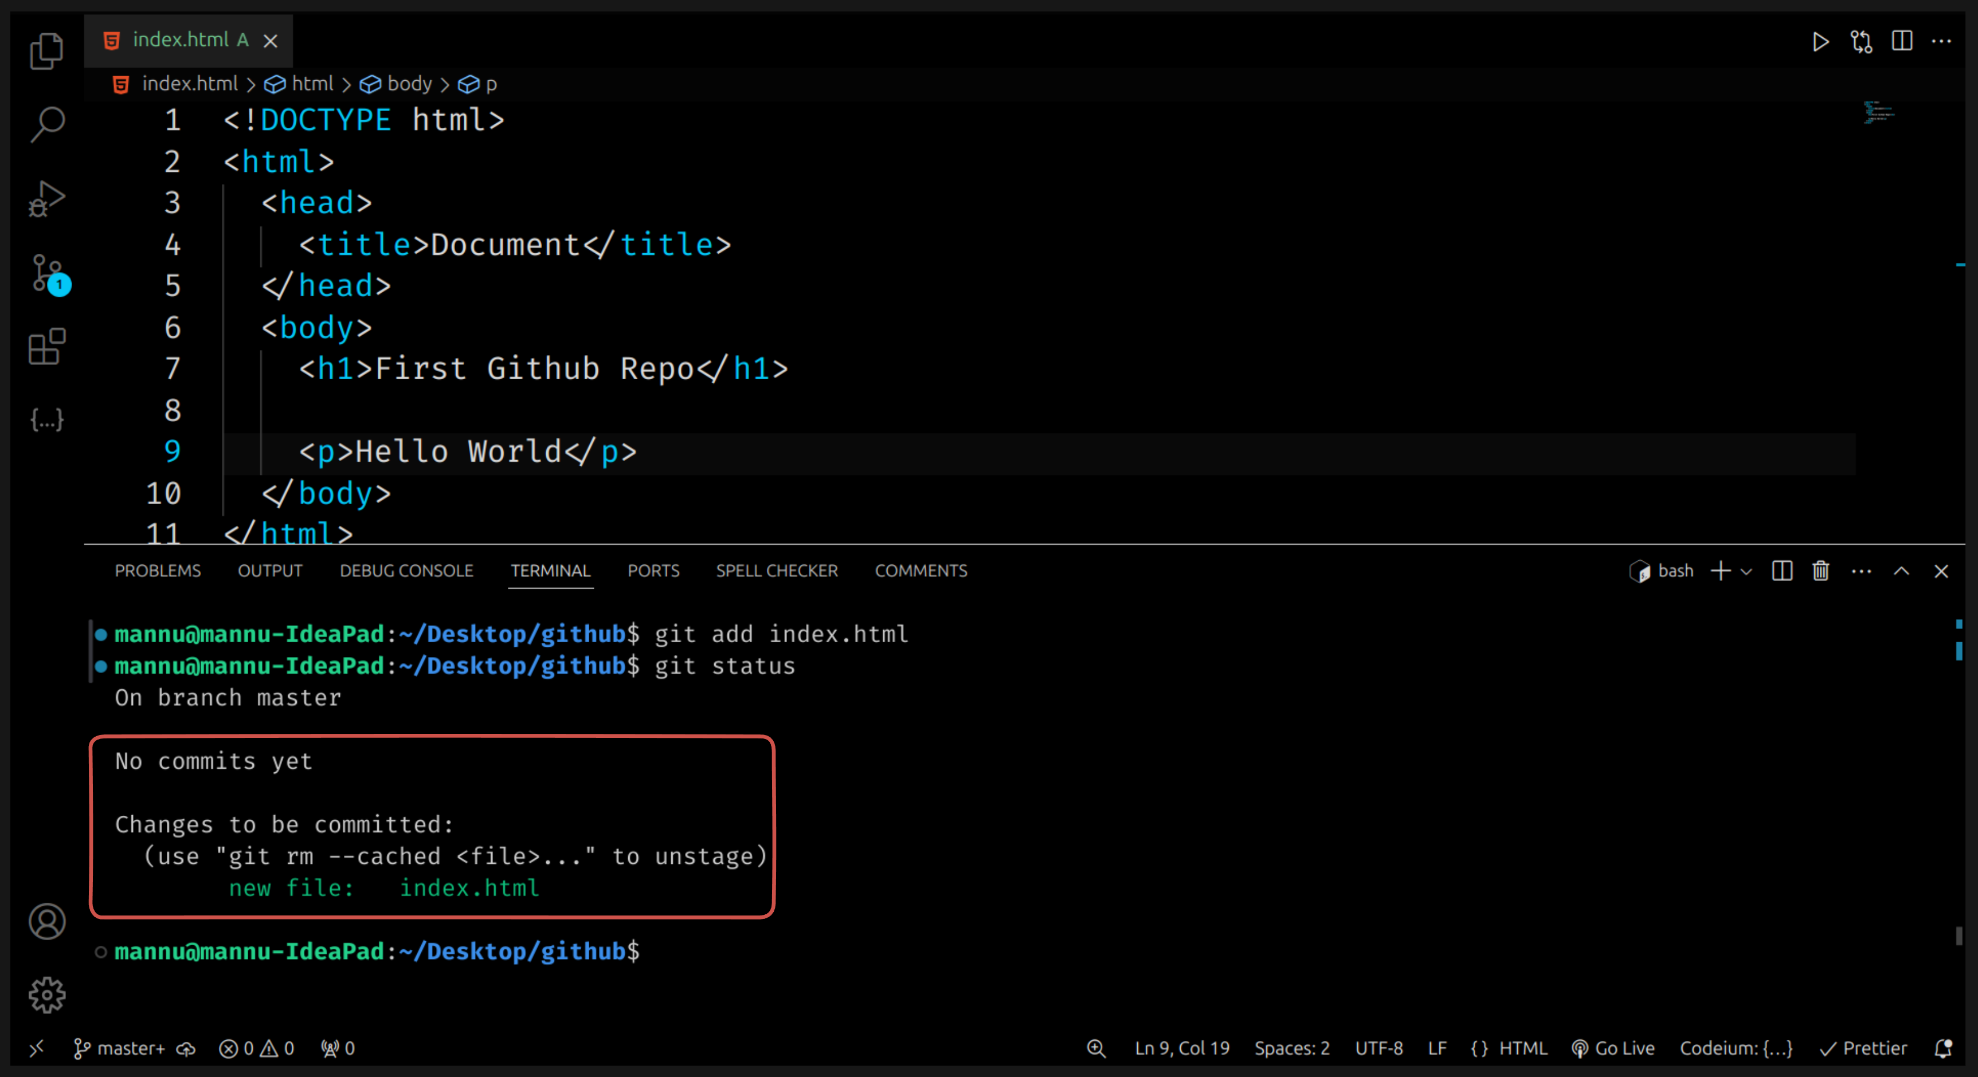Click the Accounts icon
The width and height of the screenshot is (1978, 1077).
(46, 921)
